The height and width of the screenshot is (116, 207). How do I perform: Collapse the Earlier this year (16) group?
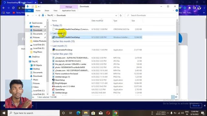tap(51, 54)
